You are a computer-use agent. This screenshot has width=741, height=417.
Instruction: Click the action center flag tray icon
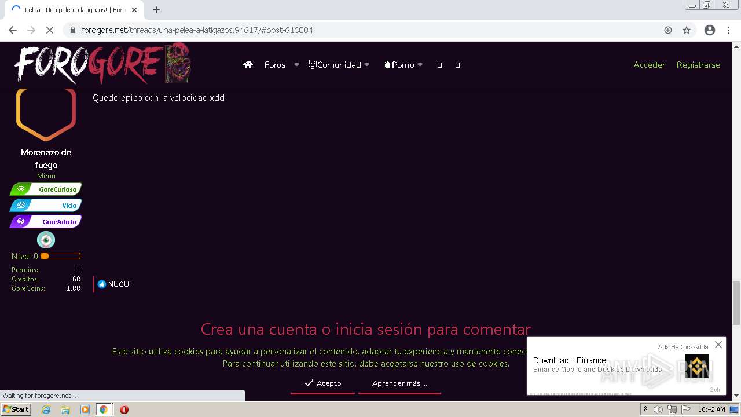[685, 409]
